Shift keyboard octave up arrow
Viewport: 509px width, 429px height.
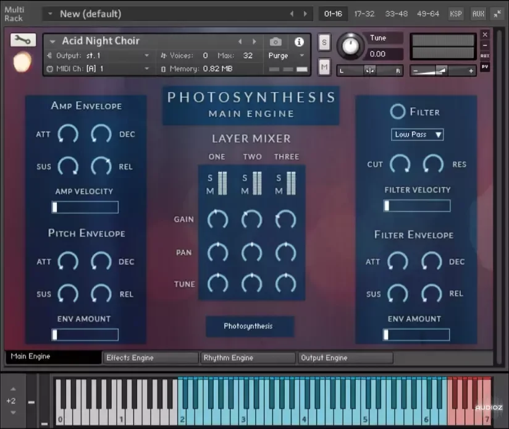(13, 389)
